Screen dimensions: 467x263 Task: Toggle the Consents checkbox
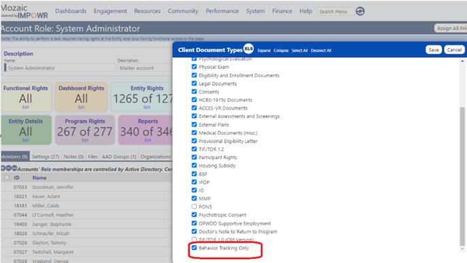click(194, 91)
